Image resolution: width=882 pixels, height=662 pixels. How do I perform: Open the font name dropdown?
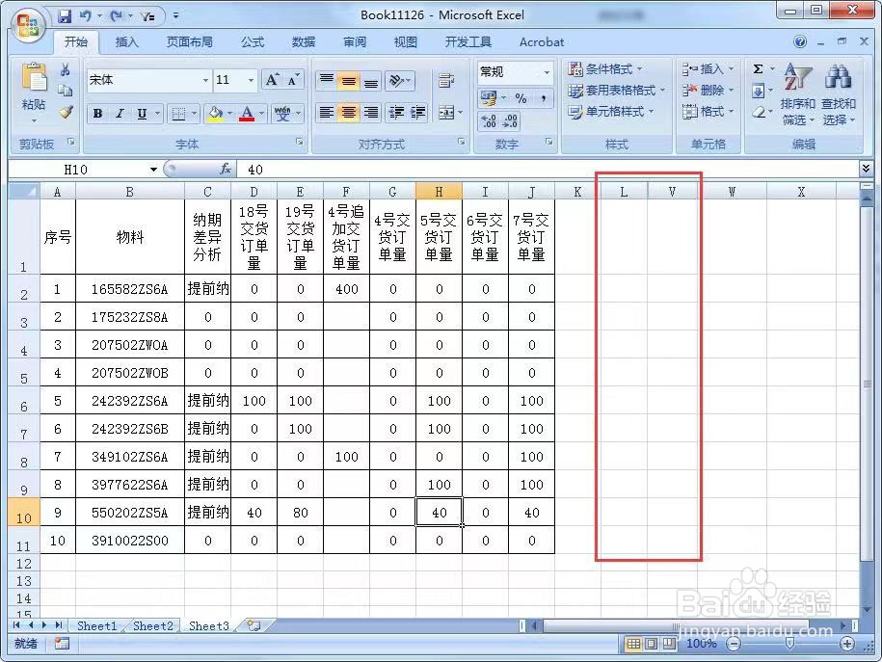pyautogui.click(x=145, y=81)
